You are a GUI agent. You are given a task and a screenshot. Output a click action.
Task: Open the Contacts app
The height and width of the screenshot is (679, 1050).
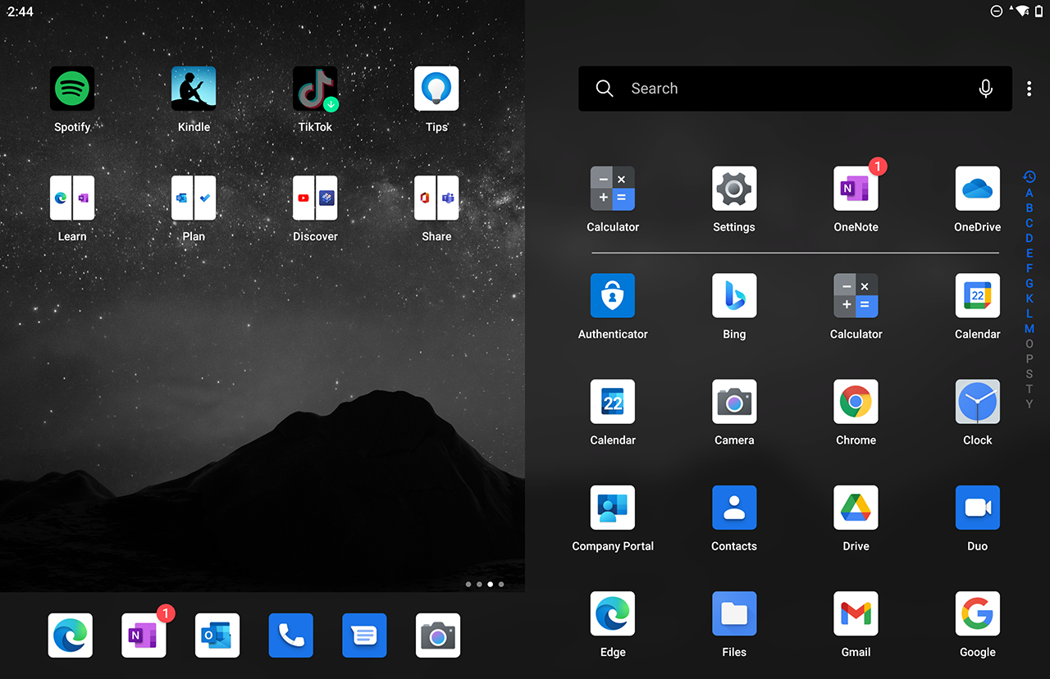point(734,508)
